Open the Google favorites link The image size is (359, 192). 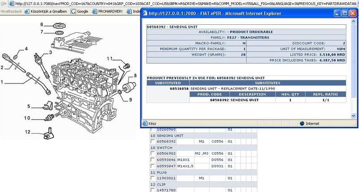[x=83, y=11]
